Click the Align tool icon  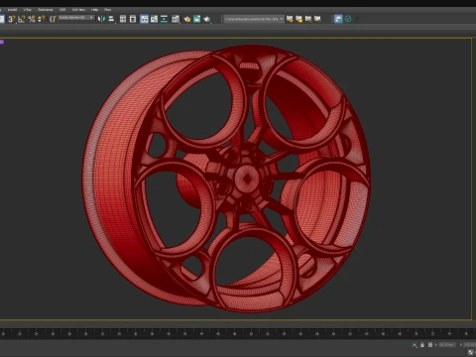111,19
